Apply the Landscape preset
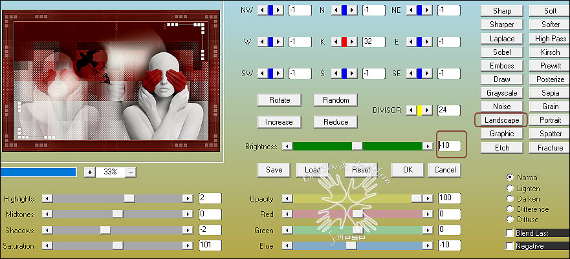Image resolution: width=570 pixels, height=259 pixels. [501, 120]
